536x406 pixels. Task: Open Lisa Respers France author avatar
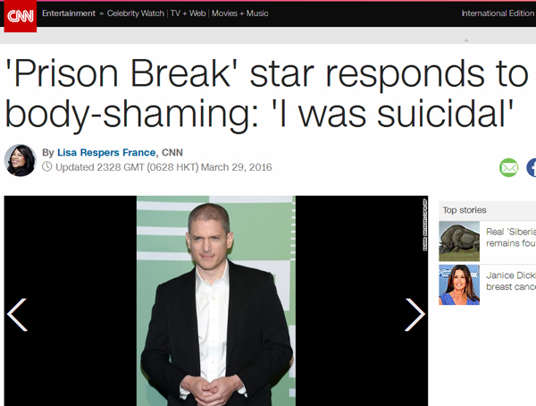[x=21, y=160]
